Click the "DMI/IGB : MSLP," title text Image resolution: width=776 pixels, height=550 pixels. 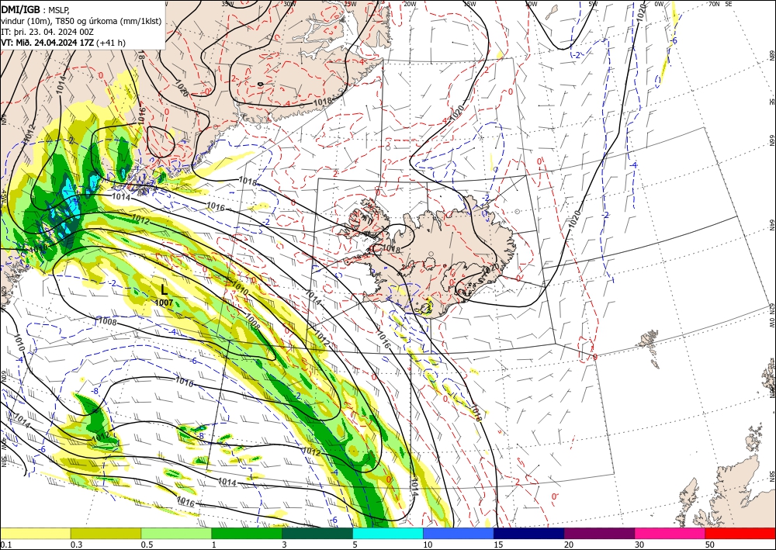pyautogui.click(x=35, y=9)
